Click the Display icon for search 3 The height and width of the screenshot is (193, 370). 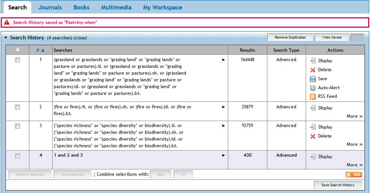313,127
